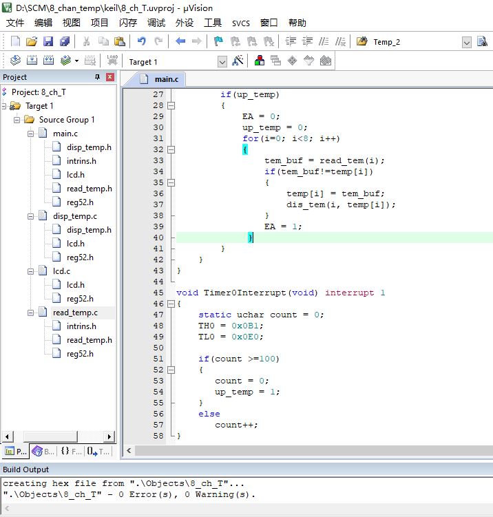Image resolution: width=493 pixels, height=517 pixels.
Task: Fold the code block at line 52
Action: [171, 370]
